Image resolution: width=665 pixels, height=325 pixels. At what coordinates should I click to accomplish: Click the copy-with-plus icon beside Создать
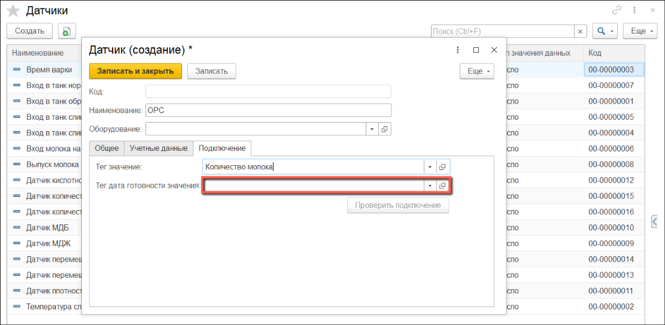pyautogui.click(x=66, y=31)
